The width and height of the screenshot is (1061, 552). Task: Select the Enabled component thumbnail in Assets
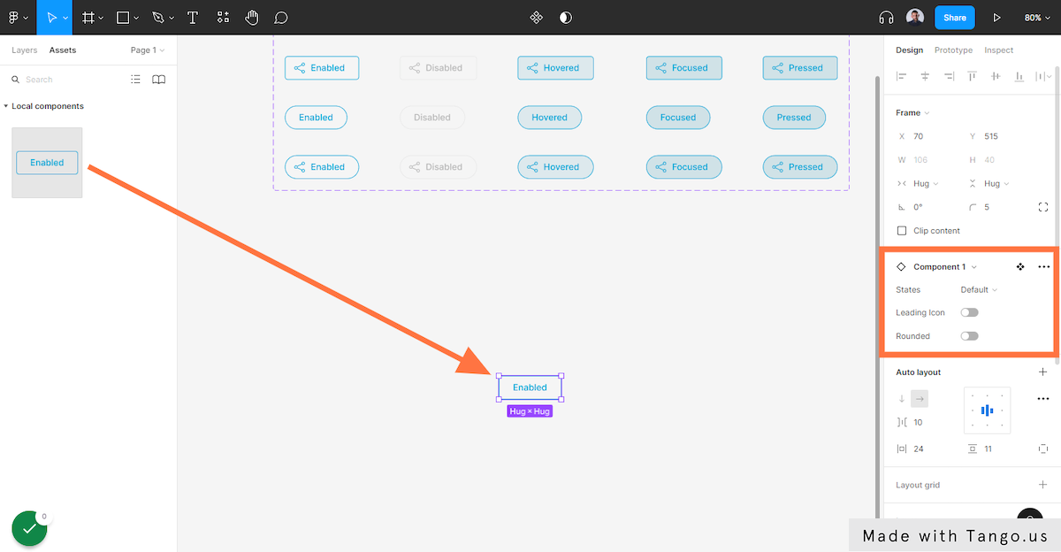pos(47,163)
